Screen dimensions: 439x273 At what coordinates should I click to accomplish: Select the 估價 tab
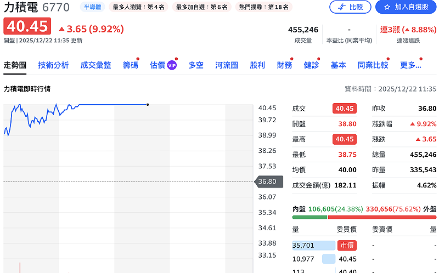[157, 65]
